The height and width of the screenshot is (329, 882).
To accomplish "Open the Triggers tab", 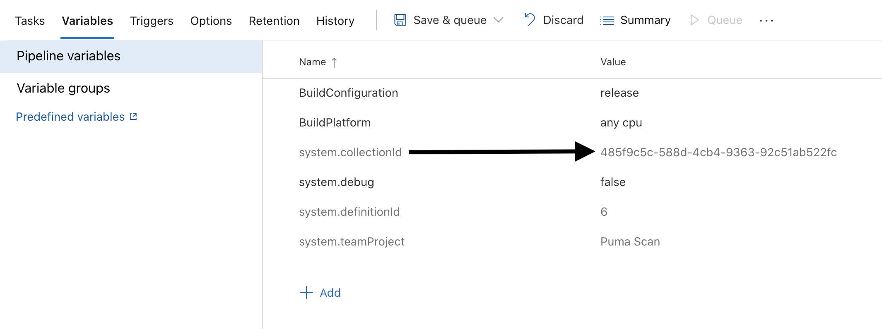I will tap(152, 21).
